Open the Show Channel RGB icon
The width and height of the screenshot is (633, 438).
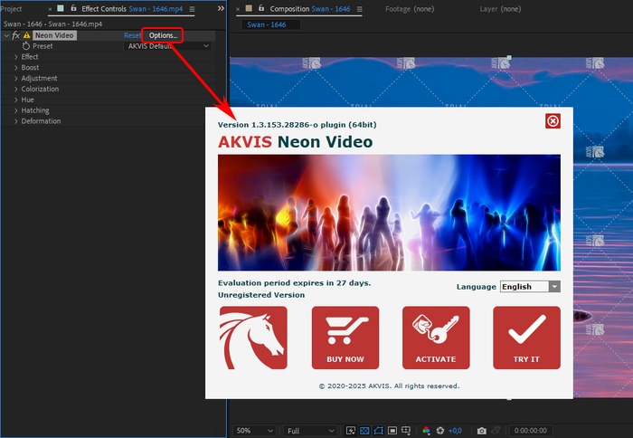coord(426,431)
